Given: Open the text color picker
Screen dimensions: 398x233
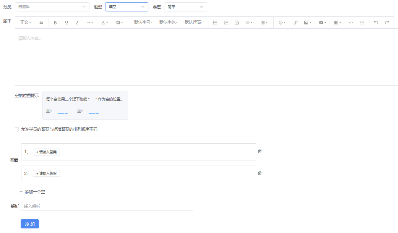Looking at the screenshot, I should coord(104,23).
